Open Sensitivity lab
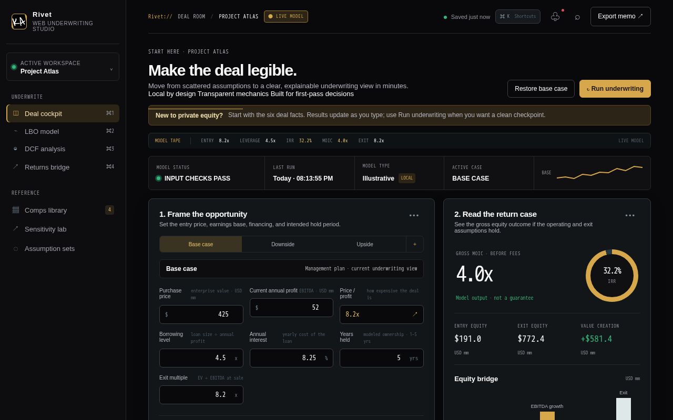 pos(63,229)
